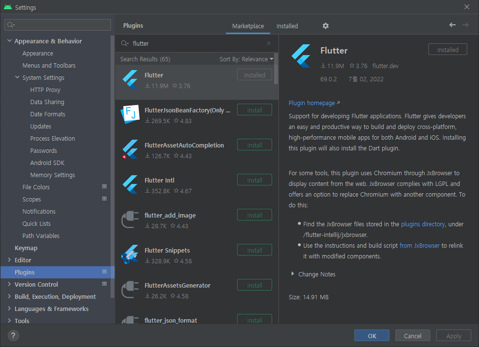Install the flutter_add_image plugin
The width and height of the screenshot is (479, 347).
coord(255,215)
